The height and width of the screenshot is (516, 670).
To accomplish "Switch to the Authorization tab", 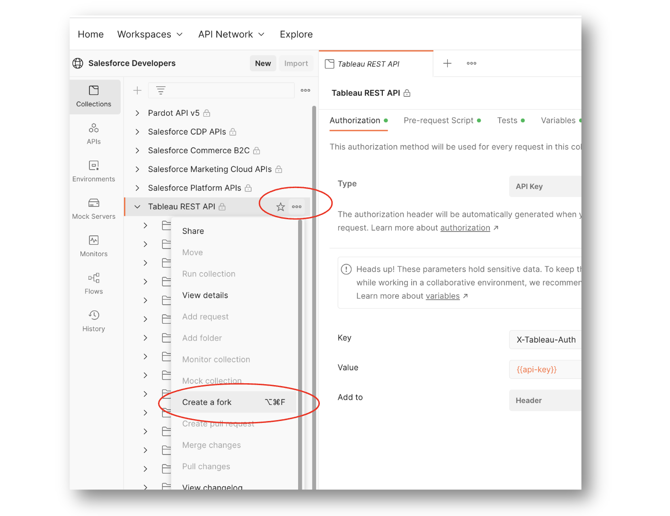I will coord(359,120).
